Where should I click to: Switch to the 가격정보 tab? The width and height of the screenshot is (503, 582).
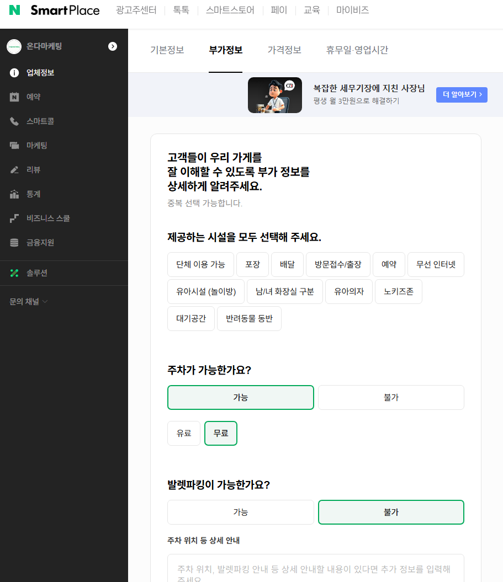tap(284, 50)
